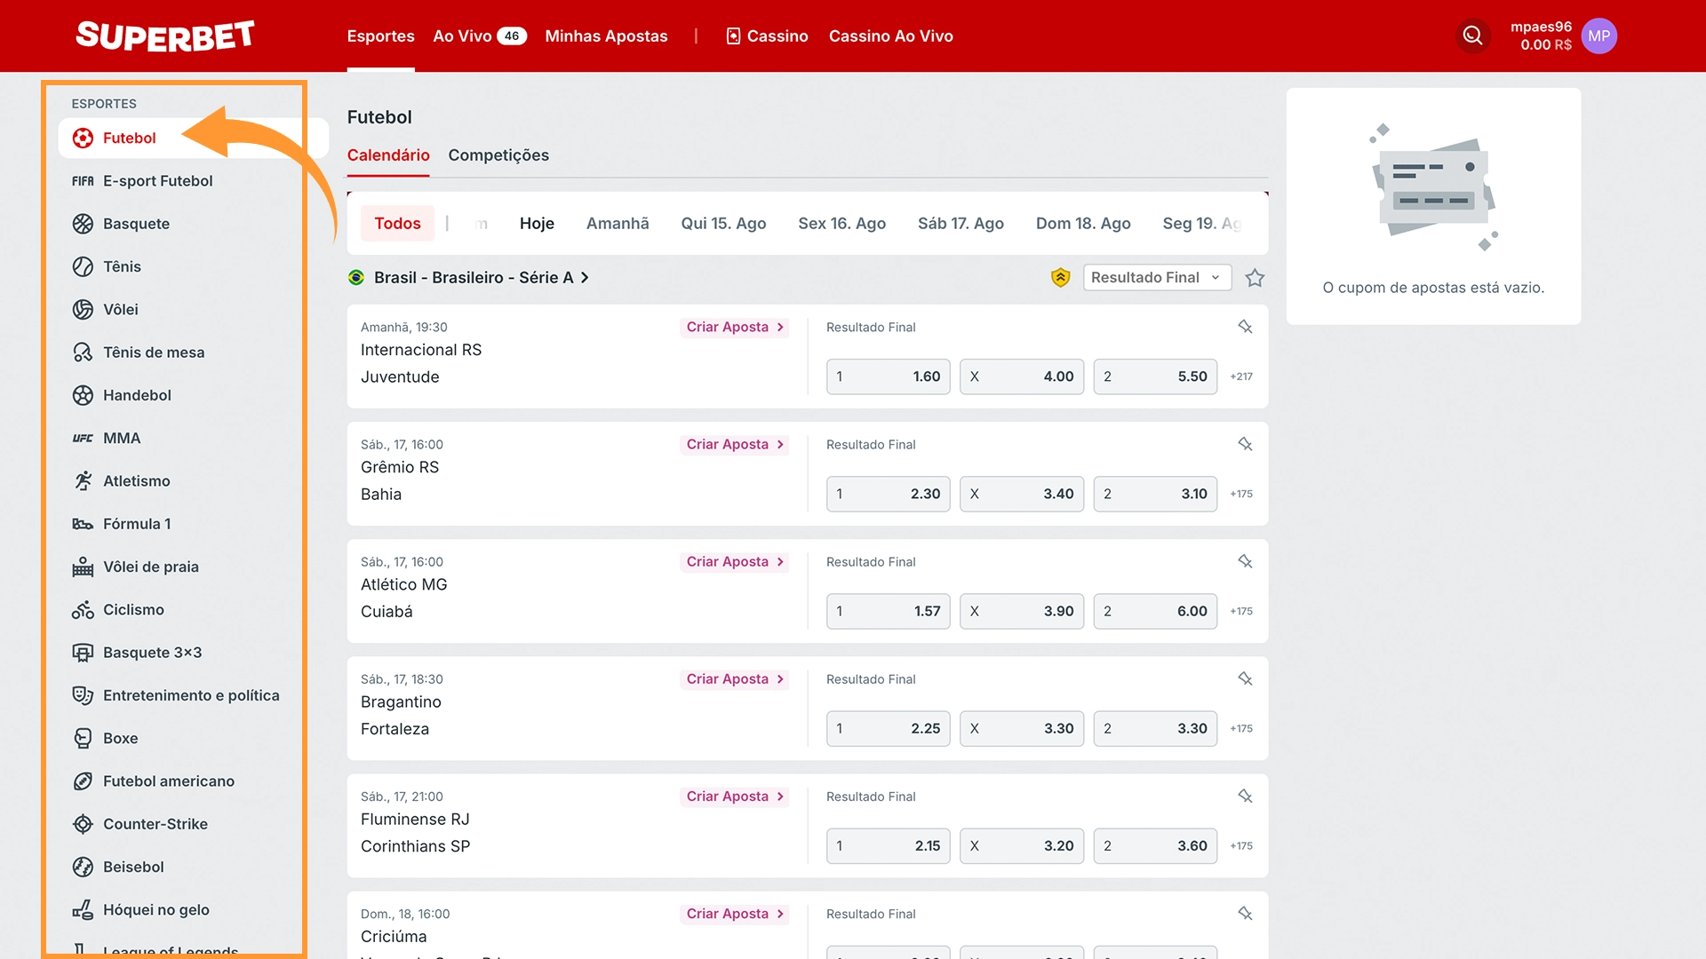The image size is (1706, 959).
Task: Select the Vôlei icon in sidebar
Action: pos(83,309)
